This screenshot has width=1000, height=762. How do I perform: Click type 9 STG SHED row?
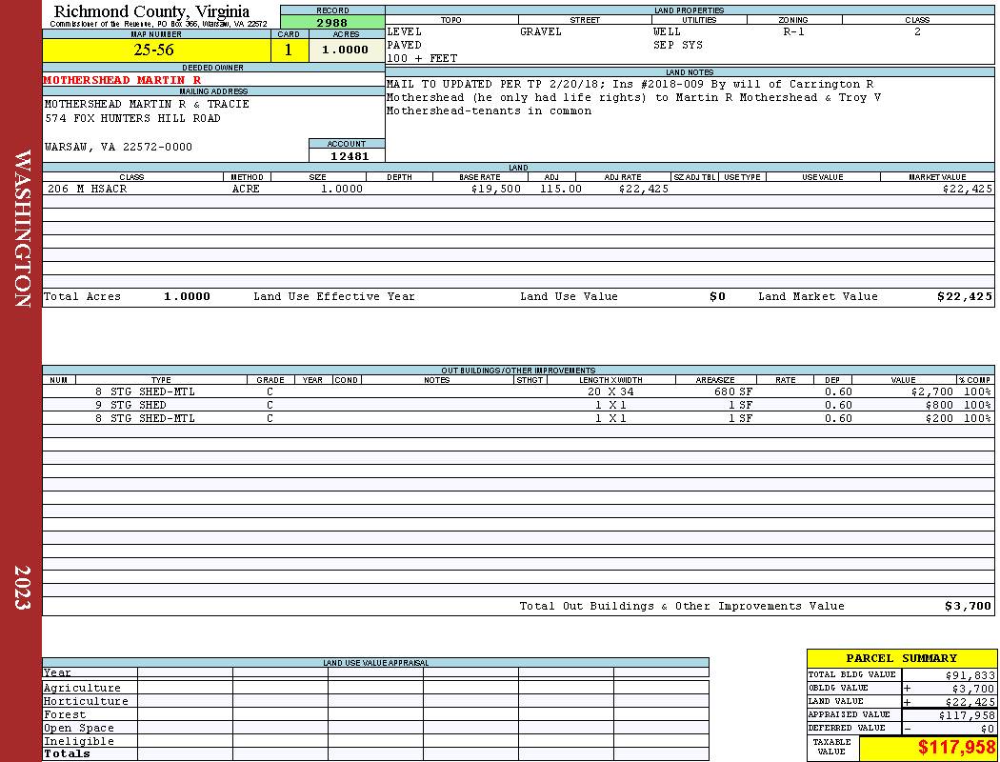point(130,405)
